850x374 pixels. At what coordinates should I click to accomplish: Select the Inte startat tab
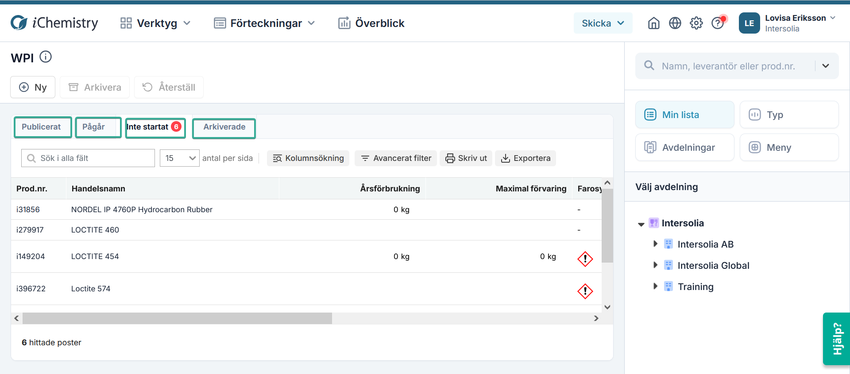coord(155,127)
